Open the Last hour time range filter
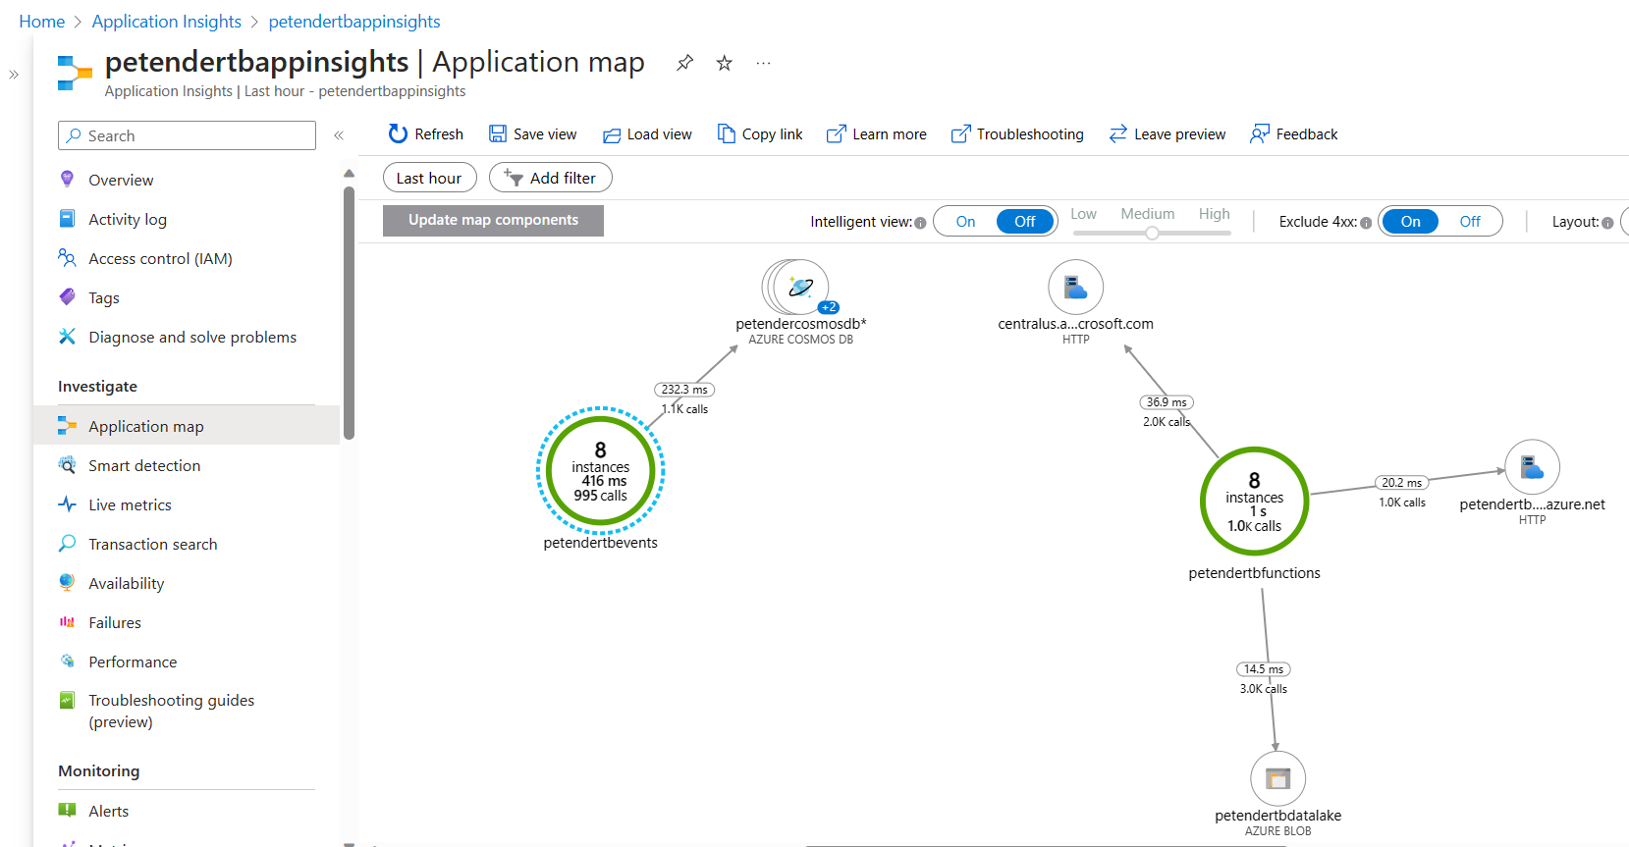This screenshot has width=1629, height=847. pyautogui.click(x=429, y=178)
